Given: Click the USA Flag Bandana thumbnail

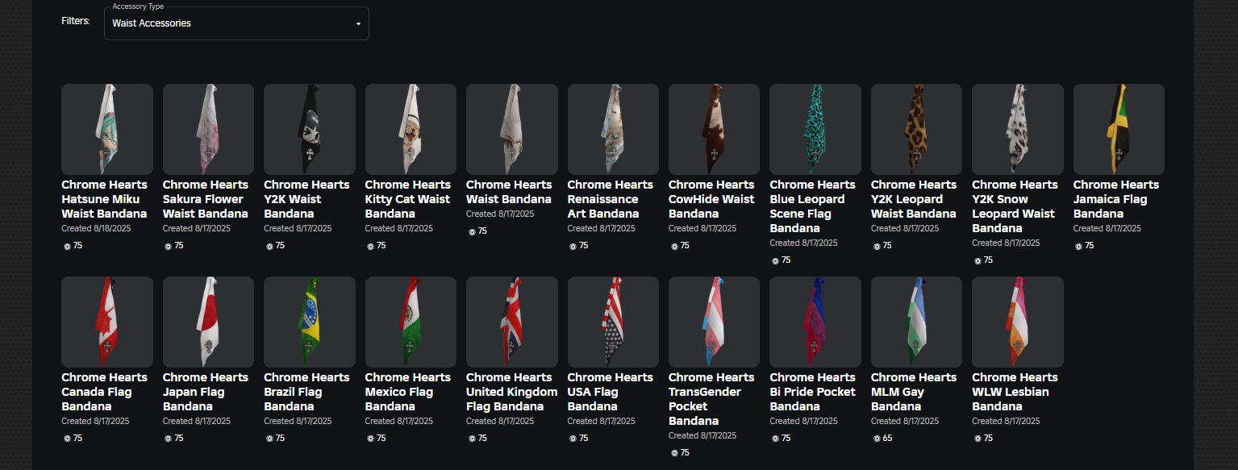Looking at the screenshot, I should pyautogui.click(x=613, y=322).
